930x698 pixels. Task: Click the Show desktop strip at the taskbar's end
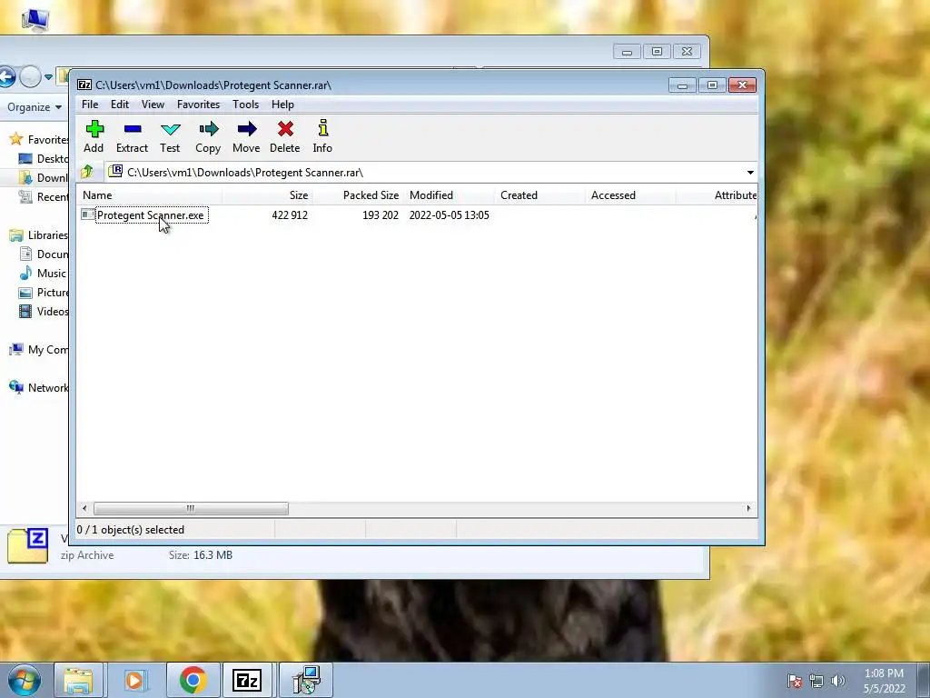tap(924, 680)
